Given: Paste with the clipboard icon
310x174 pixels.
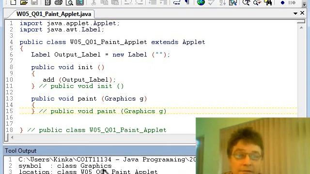Looking at the screenshot, I should point(115,2).
